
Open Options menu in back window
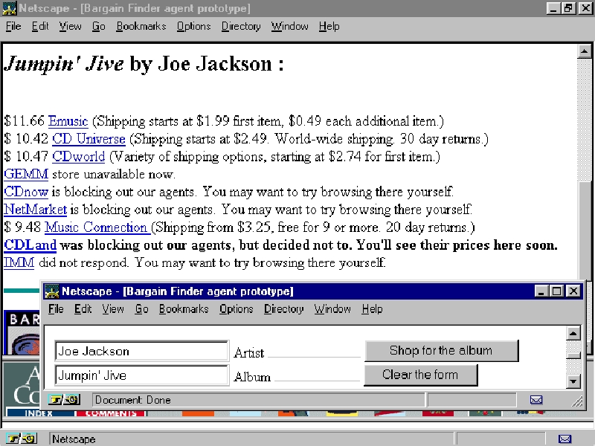tap(193, 26)
